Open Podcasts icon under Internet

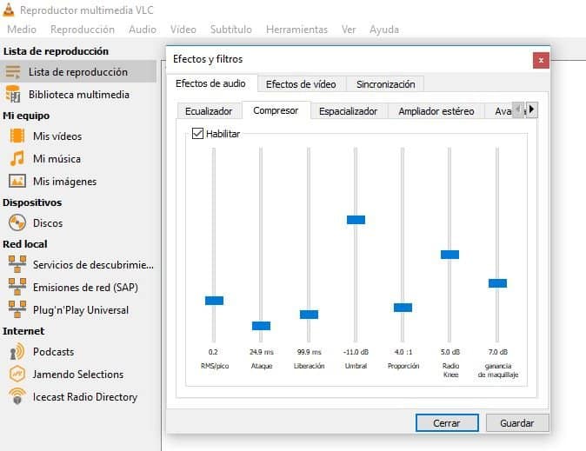point(17,352)
